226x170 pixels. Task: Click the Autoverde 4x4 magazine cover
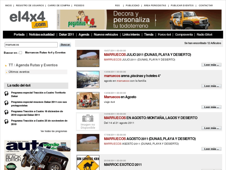pyautogui.click(x=38, y=155)
